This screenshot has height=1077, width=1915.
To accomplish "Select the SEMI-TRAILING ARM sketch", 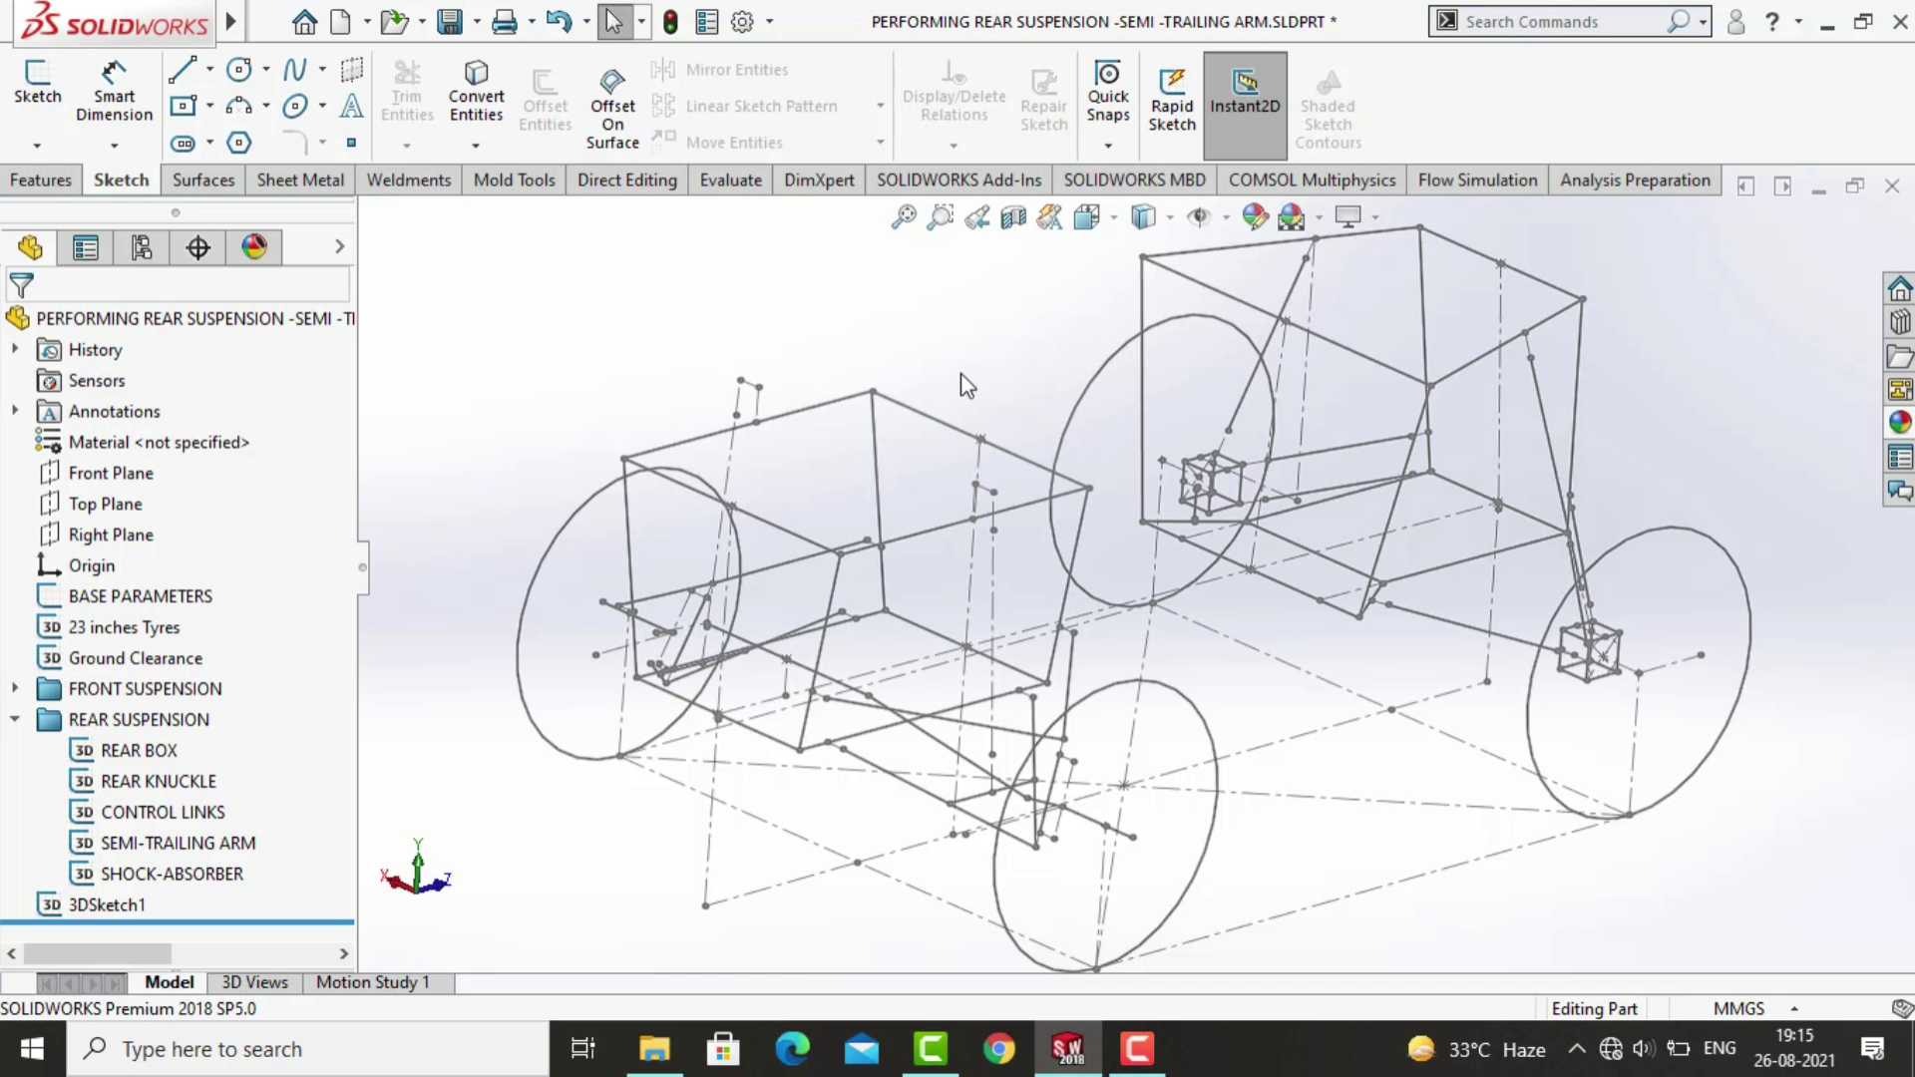I will [178, 843].
